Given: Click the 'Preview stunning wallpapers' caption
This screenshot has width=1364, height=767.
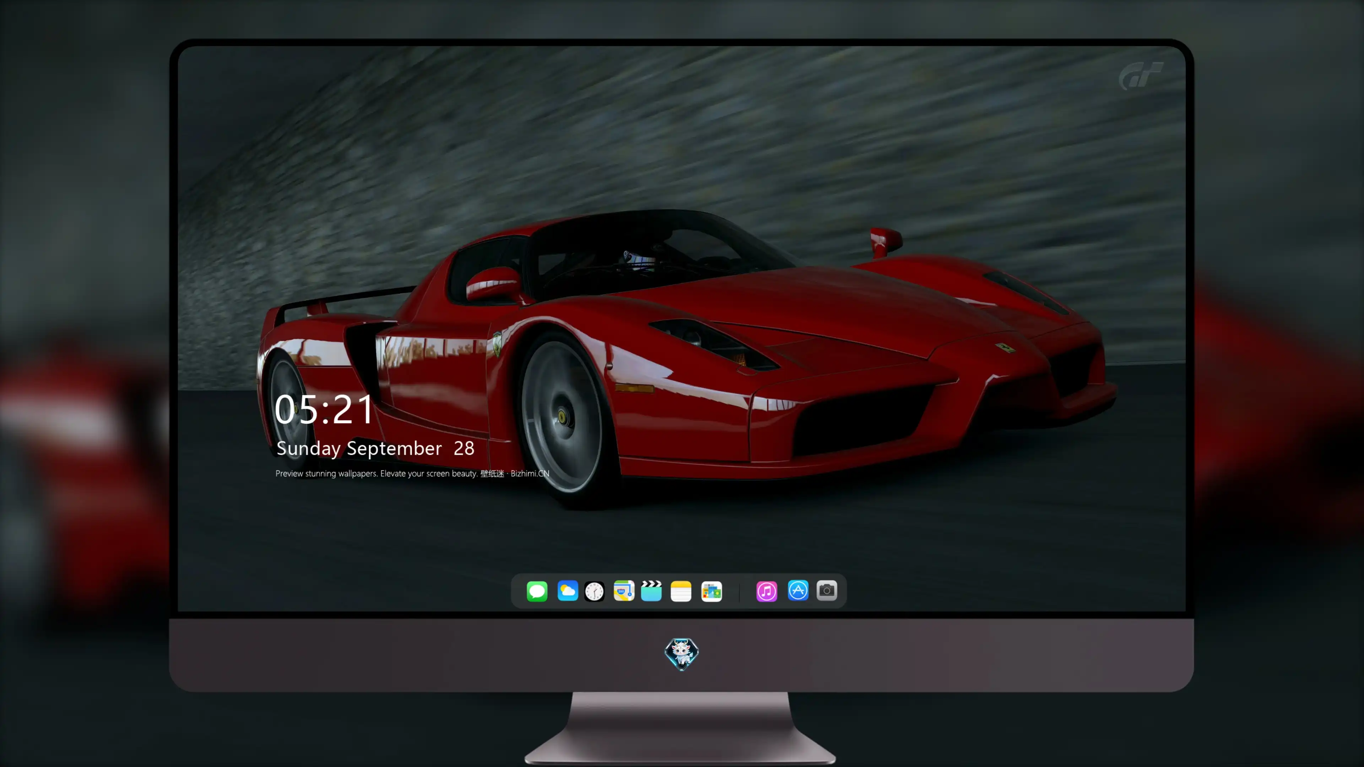Looking at the screenshot, I should coord(412,473).
